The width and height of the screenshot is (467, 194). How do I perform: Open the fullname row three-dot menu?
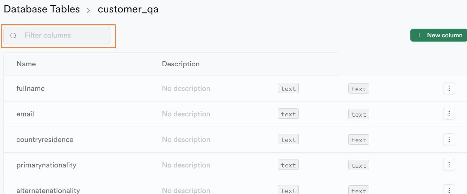tap(449, 88)
